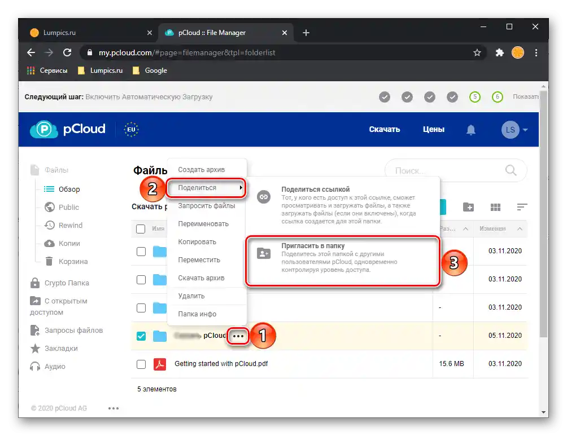This screenshot has height=436, width=567.
Task: Open Crypto Папка in sidebar
Action: pyautogui.click(x=60, y=283)
